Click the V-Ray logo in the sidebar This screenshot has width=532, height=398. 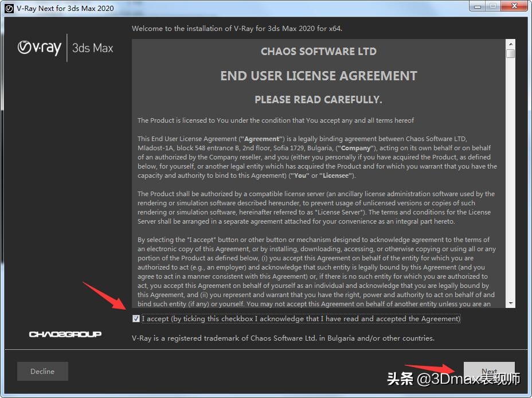click(39, 48)
